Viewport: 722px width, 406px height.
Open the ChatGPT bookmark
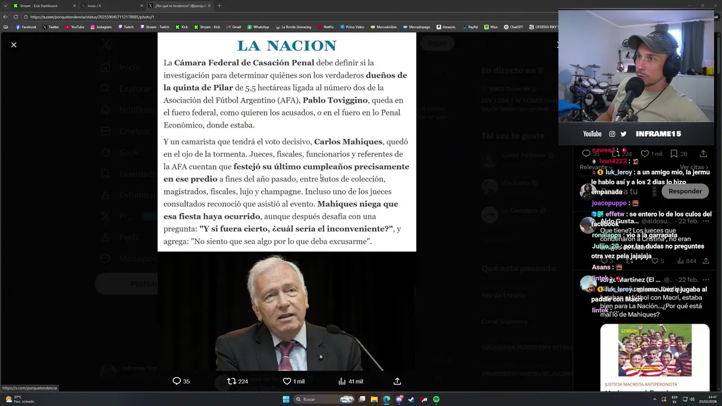(513, 27)
